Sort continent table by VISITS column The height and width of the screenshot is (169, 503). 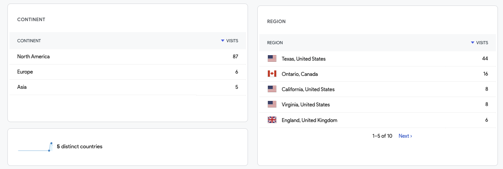point(230,41)
